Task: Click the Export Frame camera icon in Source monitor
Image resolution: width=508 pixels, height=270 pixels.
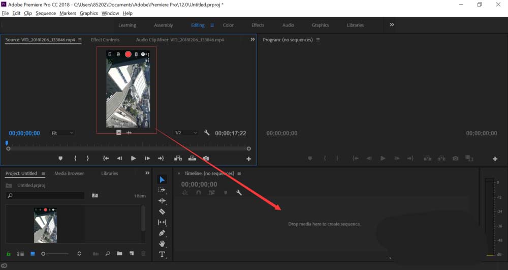Action: (x=206, y=159)
